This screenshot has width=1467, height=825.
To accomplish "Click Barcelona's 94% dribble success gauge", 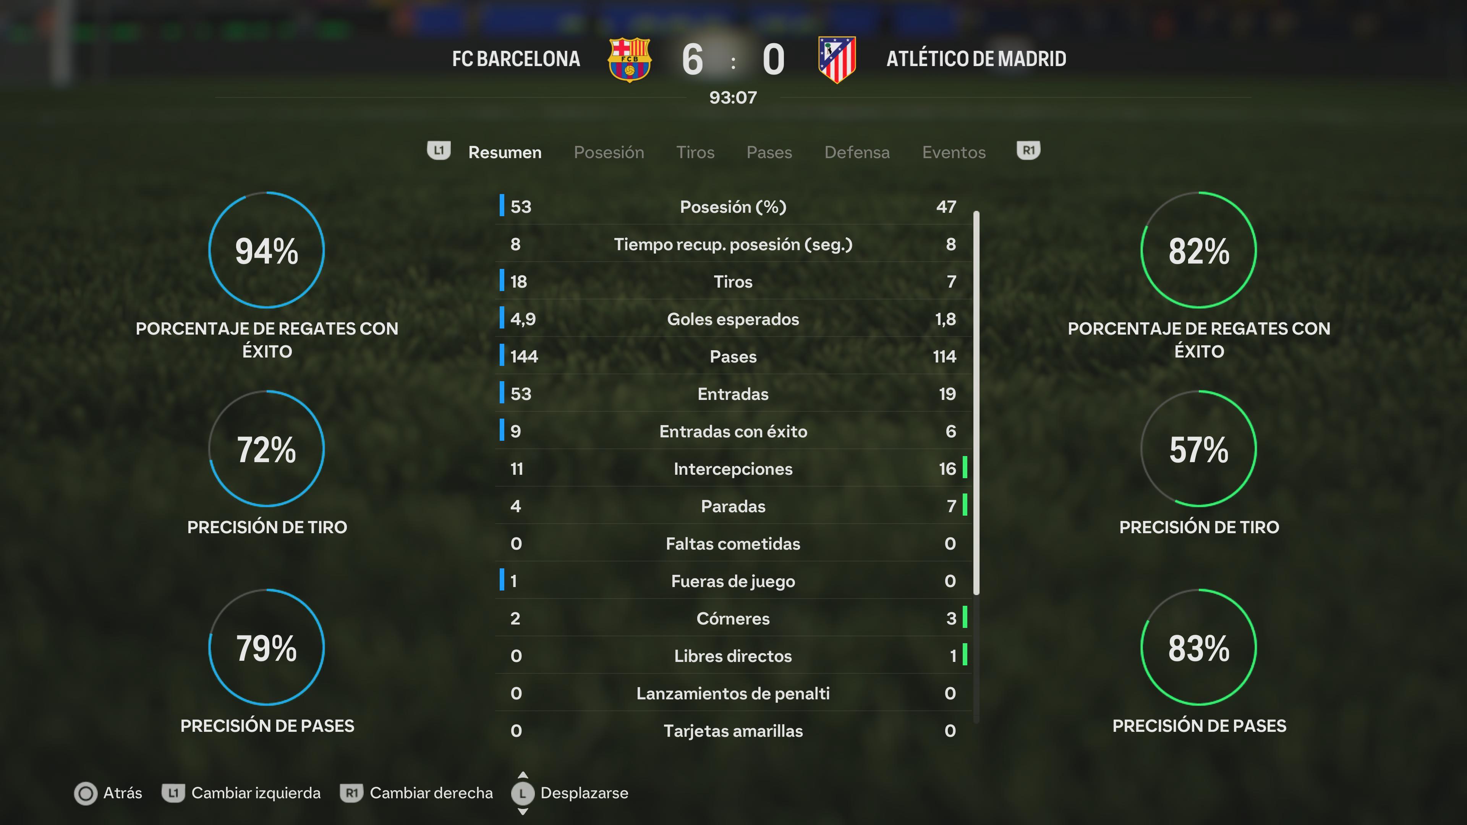I will (x=267, y=250).
